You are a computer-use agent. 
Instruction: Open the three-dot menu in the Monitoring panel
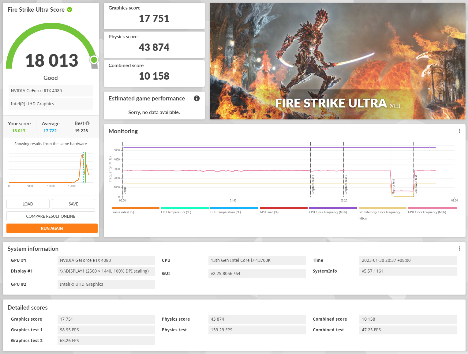(x=459, y=131)
